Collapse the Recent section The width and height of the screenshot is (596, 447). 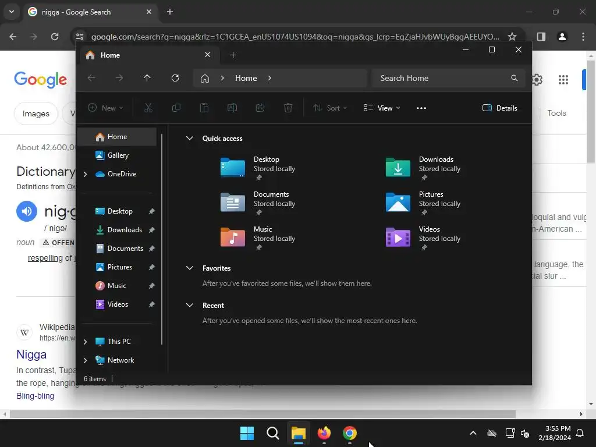190,305
